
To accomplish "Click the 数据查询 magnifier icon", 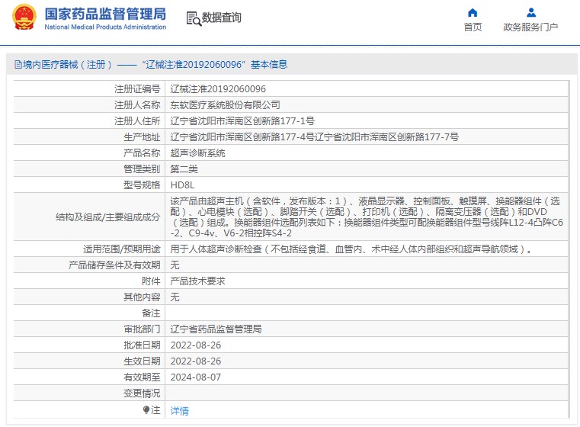I will click(x=193, y=19).
